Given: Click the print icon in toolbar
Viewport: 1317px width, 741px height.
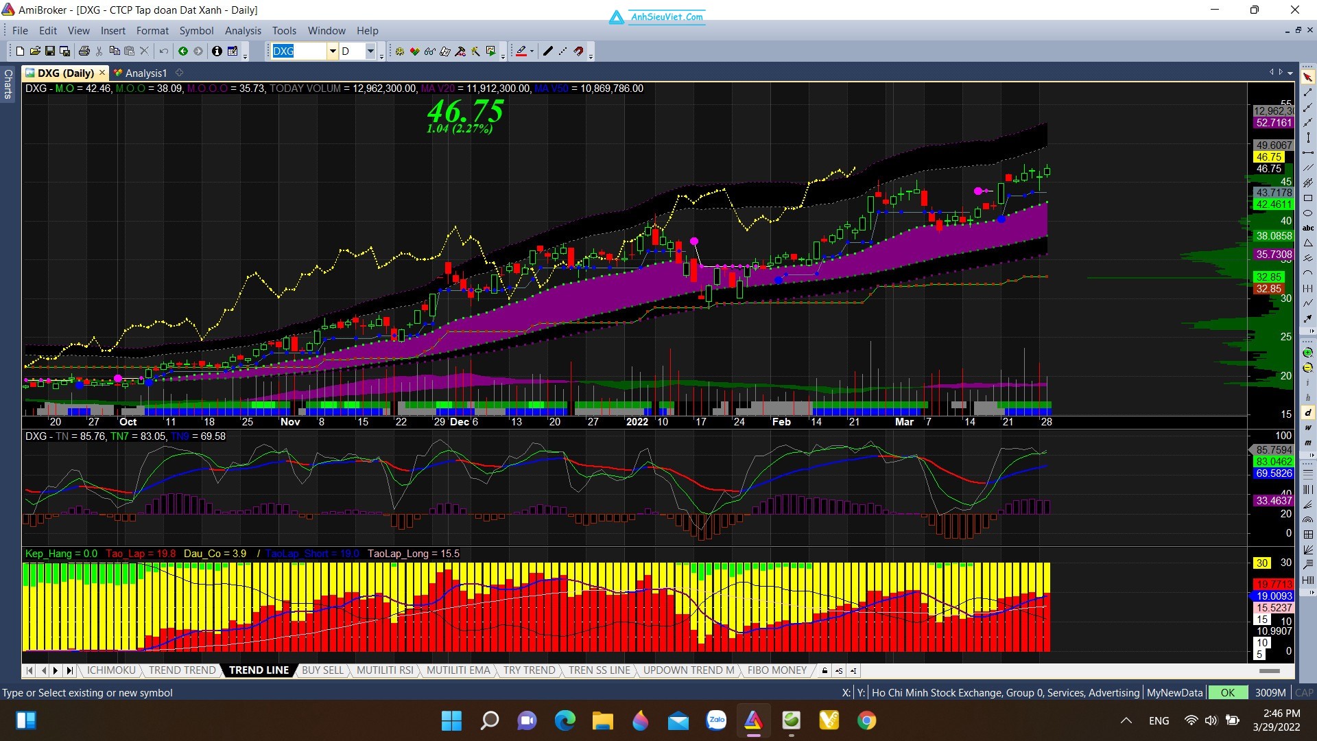Looking at the screenshot, I should tap(84, 51).
